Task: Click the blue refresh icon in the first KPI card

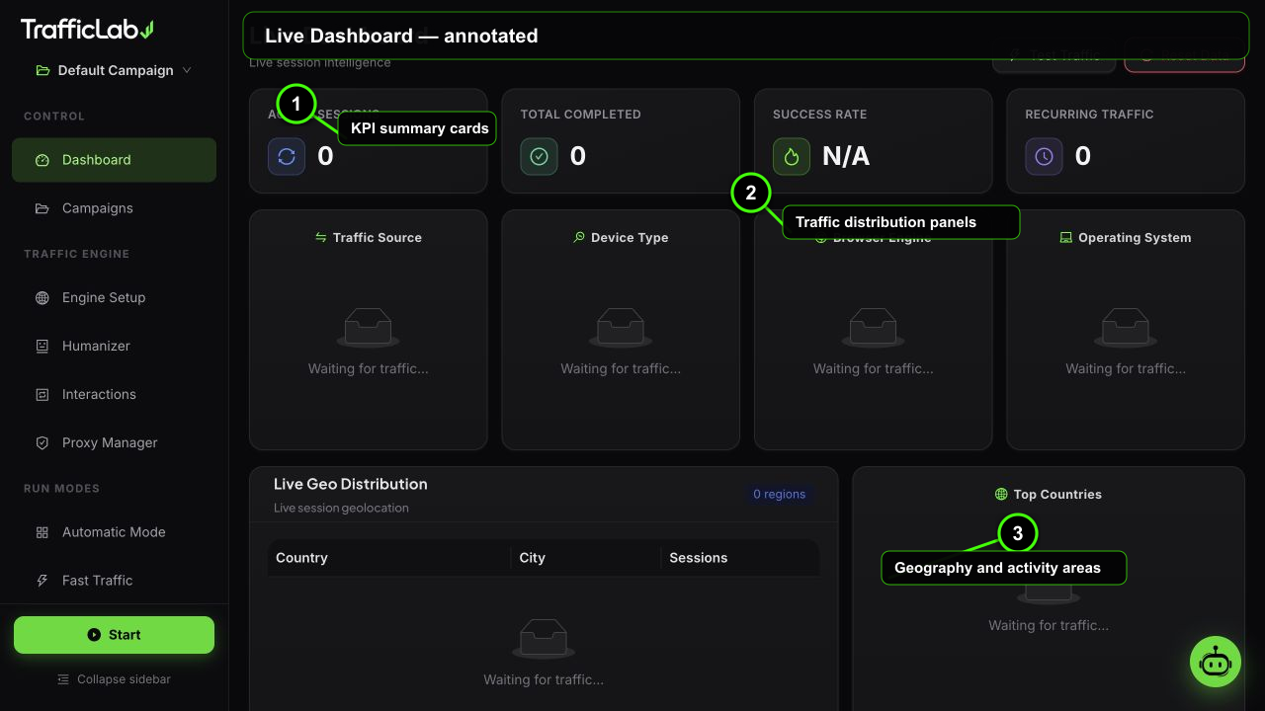Action: coord(287,156)
